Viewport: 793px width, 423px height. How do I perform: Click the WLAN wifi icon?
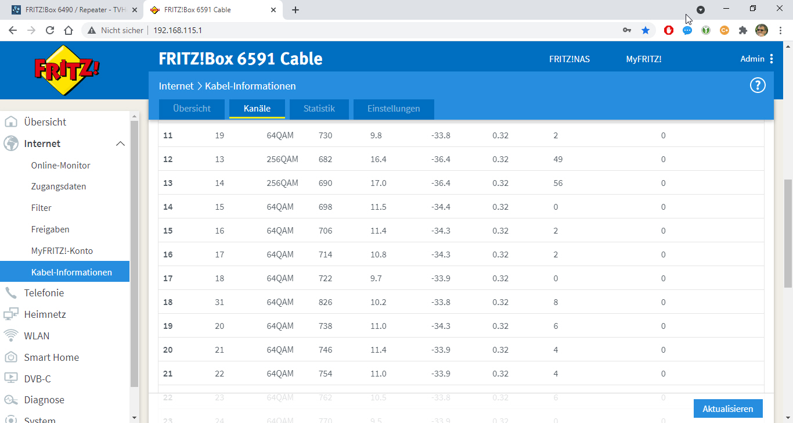10,336
